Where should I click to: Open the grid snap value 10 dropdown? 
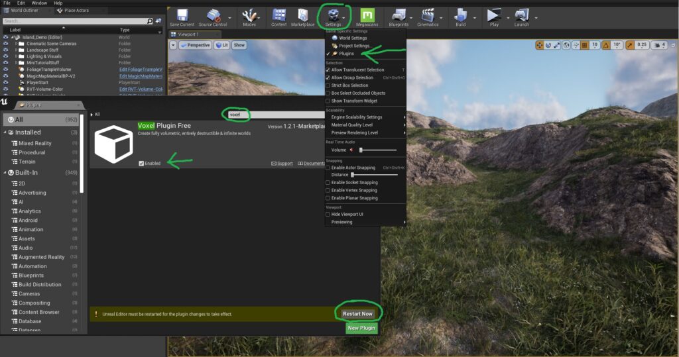[595, 45]
